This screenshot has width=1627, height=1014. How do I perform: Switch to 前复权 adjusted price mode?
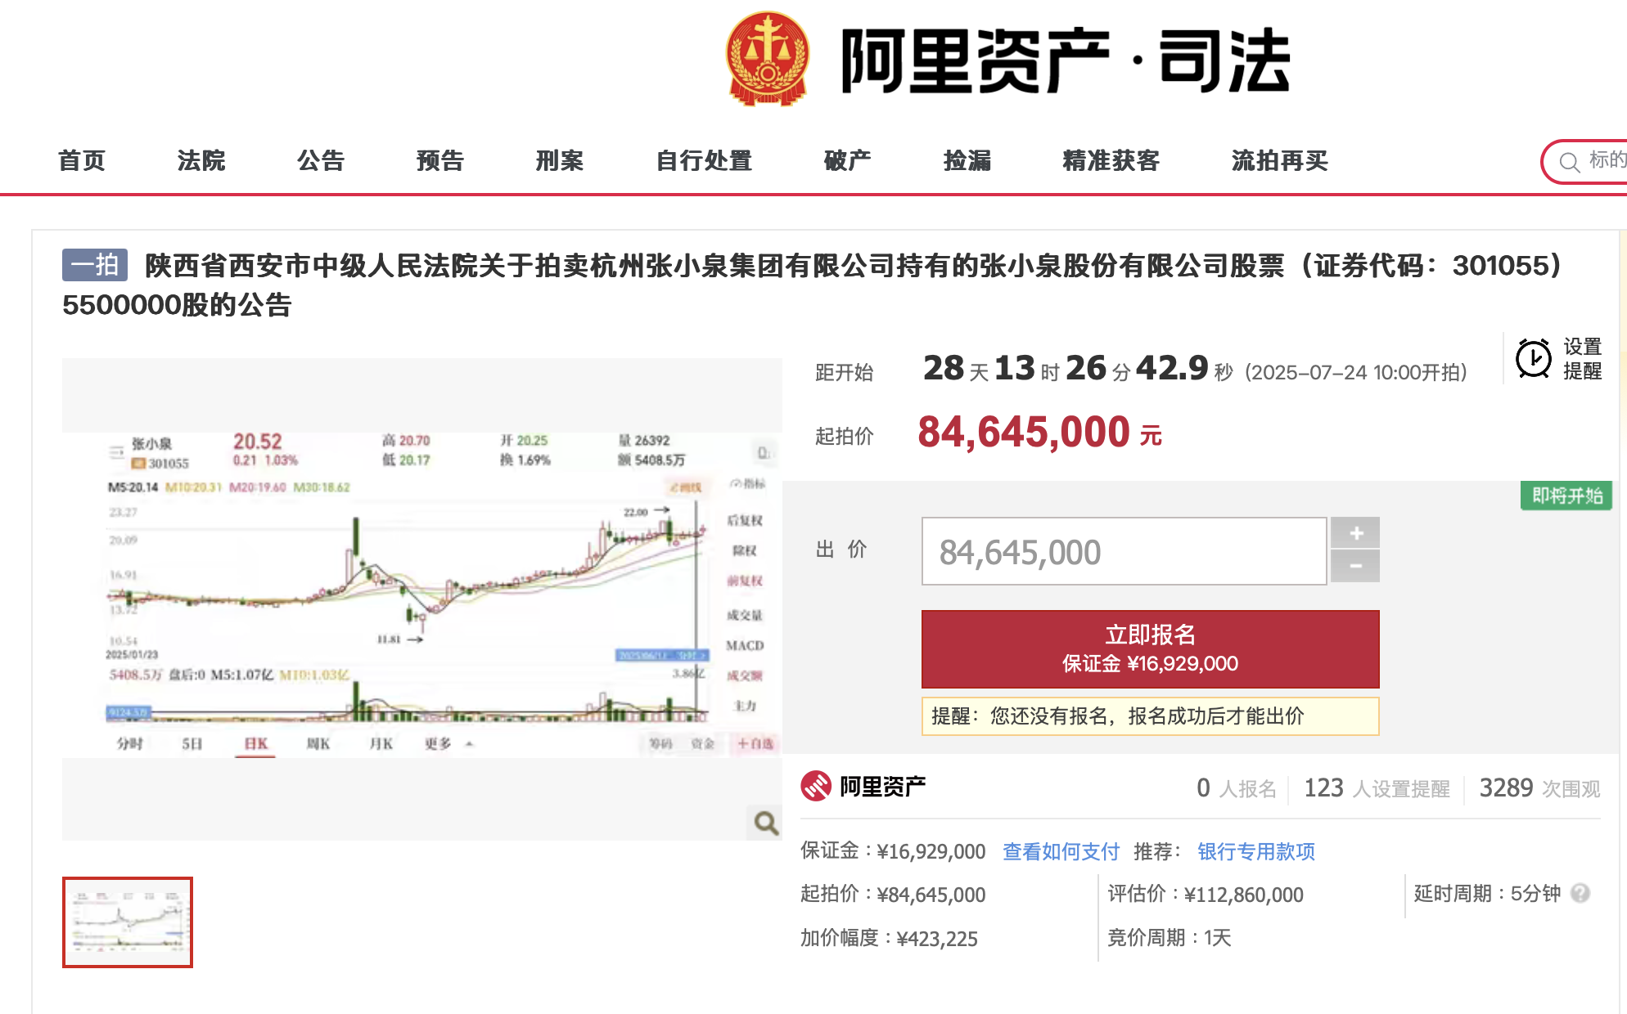[743, 581]
